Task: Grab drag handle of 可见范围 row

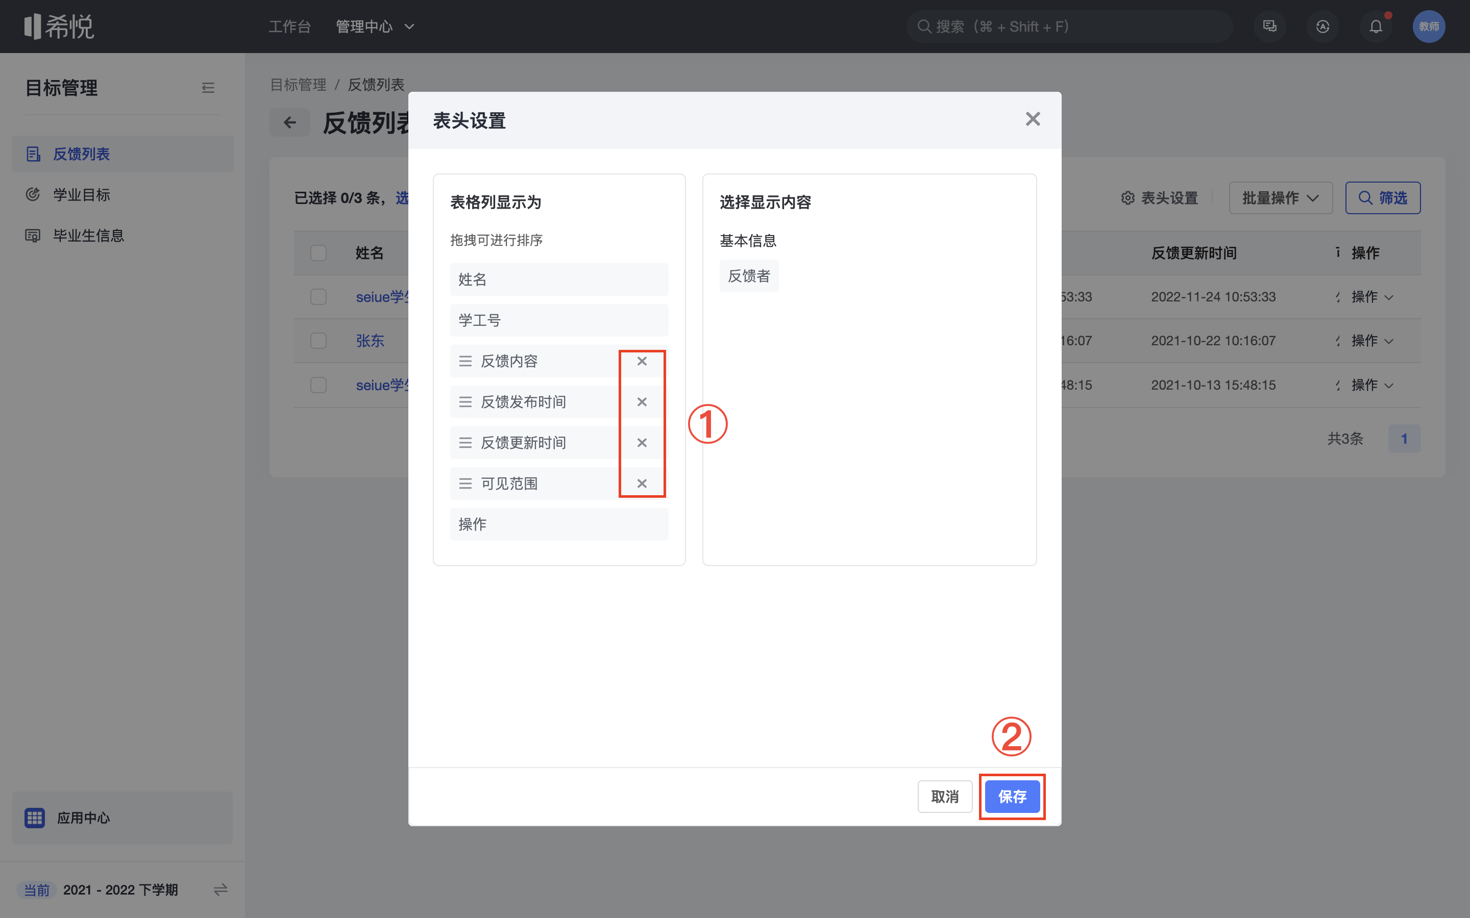Action: [x=465, y=483]
